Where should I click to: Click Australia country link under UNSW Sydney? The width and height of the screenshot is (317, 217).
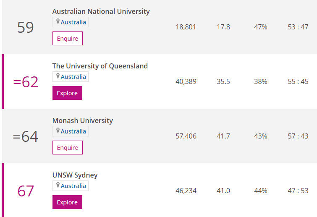pyautogui.click(x=73, y=186)
